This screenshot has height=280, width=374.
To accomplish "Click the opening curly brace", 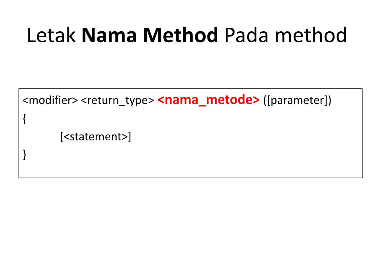I will click(24, 119).
